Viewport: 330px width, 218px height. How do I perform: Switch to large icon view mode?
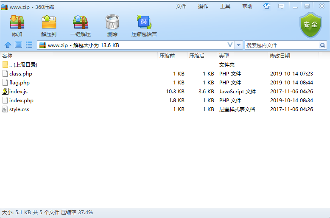tap(18, 45)
